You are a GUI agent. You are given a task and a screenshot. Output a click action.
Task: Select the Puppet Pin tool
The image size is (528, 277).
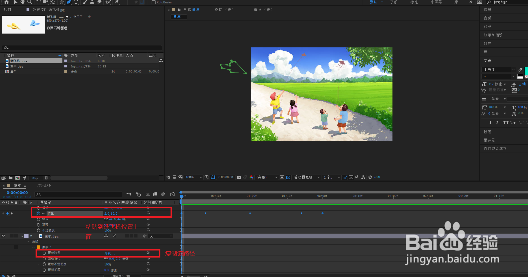coord(117,2)
